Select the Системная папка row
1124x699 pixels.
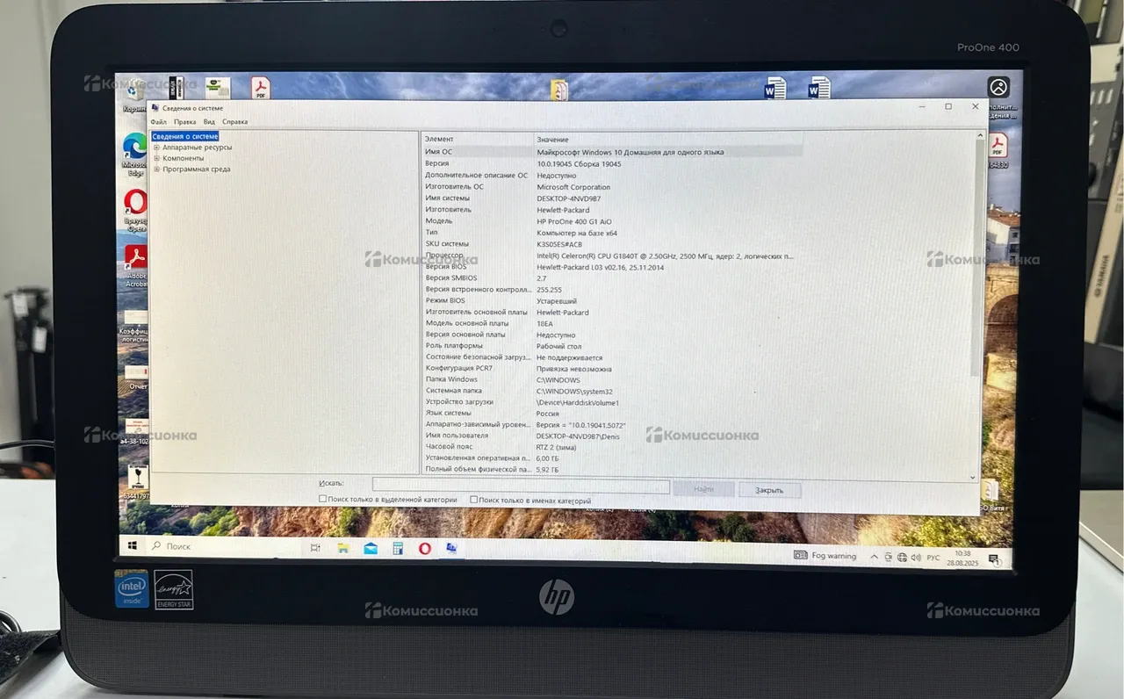(x=612, y=392)
